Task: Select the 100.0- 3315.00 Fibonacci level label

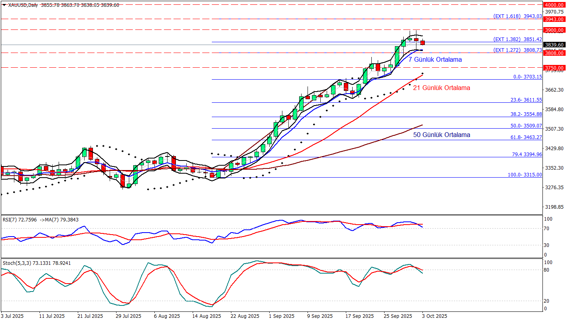Action: click(x=525, y=174)
